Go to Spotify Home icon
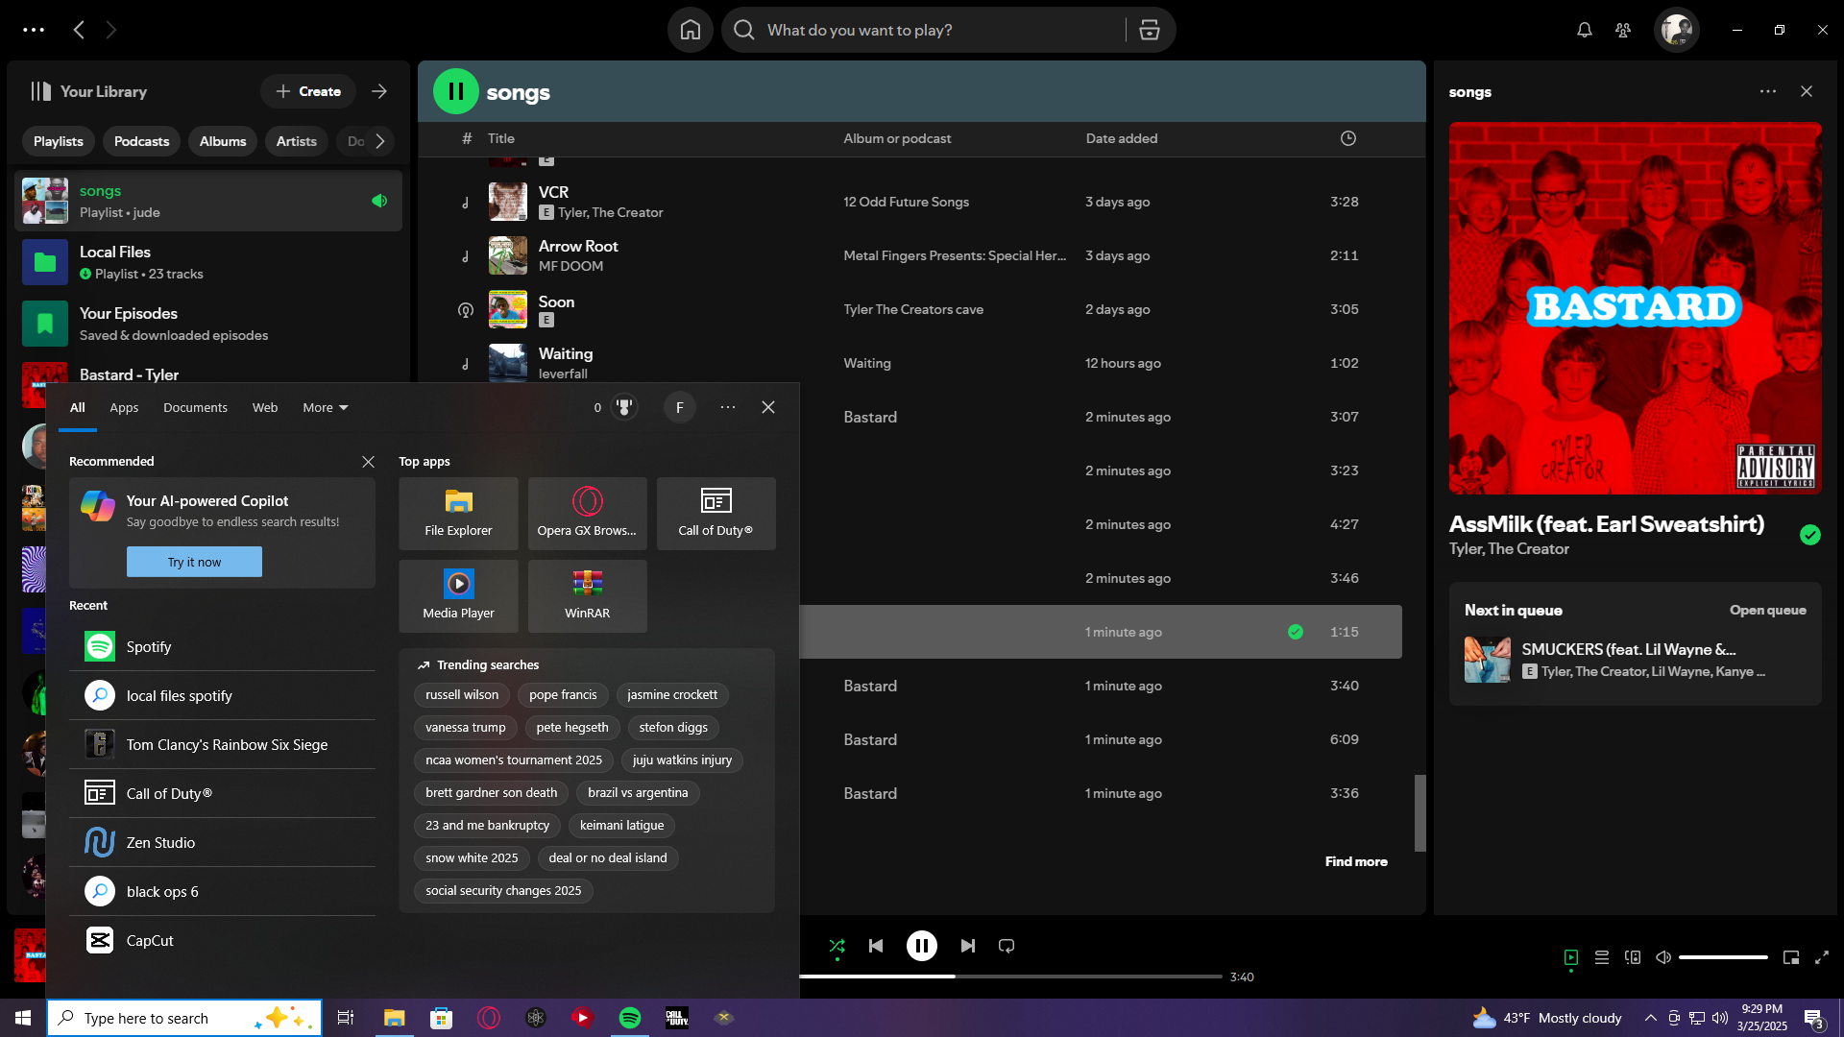Image resolution: width=1844 pixels, height=1037 pixels. pyautogui.click(x=691, y=30)
